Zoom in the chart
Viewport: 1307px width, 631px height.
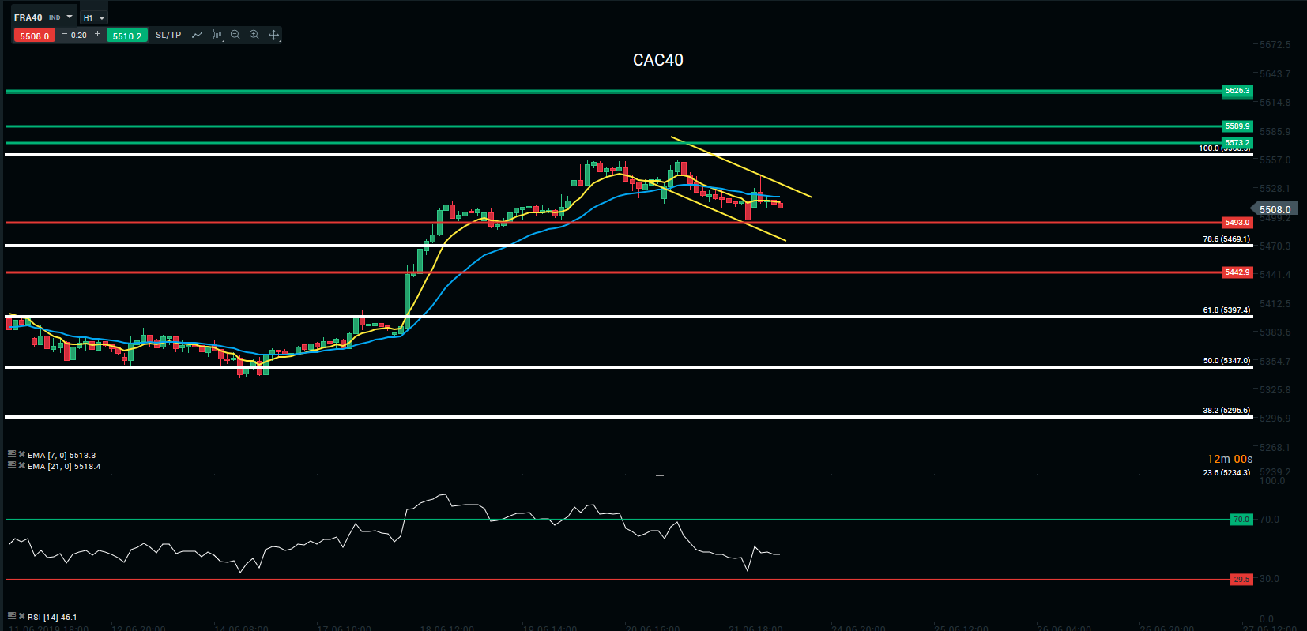click(254, 35)
